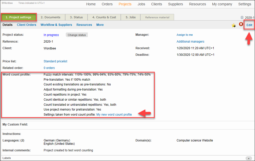
Task: Open the Workflow & Suppliers section
Action: click(x=56, y=25)
